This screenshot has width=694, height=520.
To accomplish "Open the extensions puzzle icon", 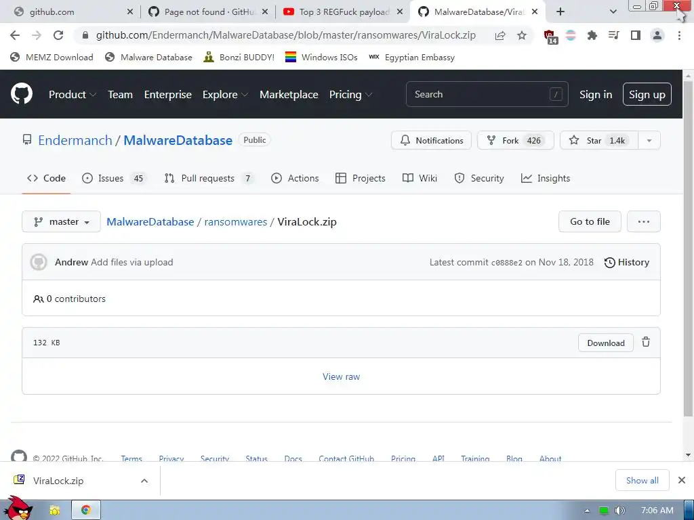I will tap(592, 35).
